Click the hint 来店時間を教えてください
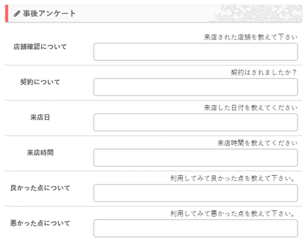This screenshot has height=240, width=306. 257,143
